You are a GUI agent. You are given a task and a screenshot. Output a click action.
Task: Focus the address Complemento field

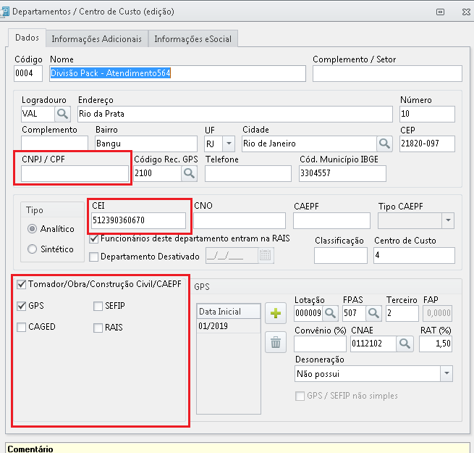(x=54, y=143)
